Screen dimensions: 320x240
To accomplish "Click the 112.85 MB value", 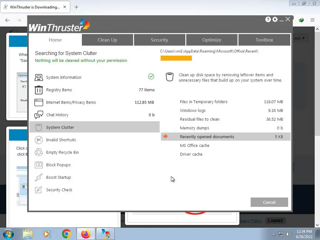I will (144, 102).
